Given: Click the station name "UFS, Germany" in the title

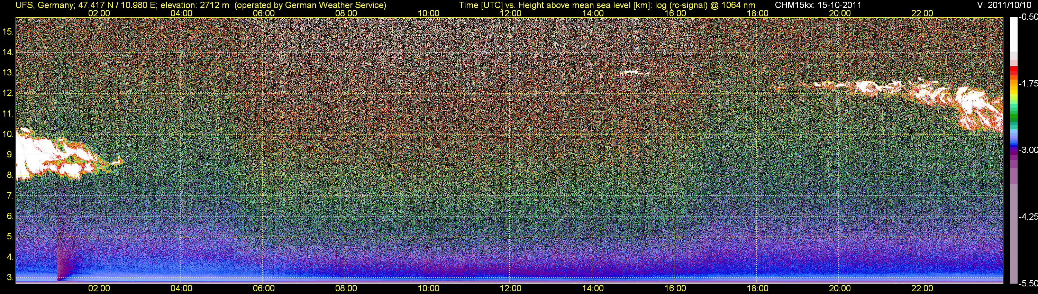Looking at the screenshot, I should point(44,5).
